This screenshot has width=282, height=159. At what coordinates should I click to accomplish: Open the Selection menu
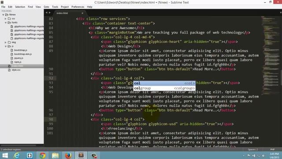click(20, 7)
